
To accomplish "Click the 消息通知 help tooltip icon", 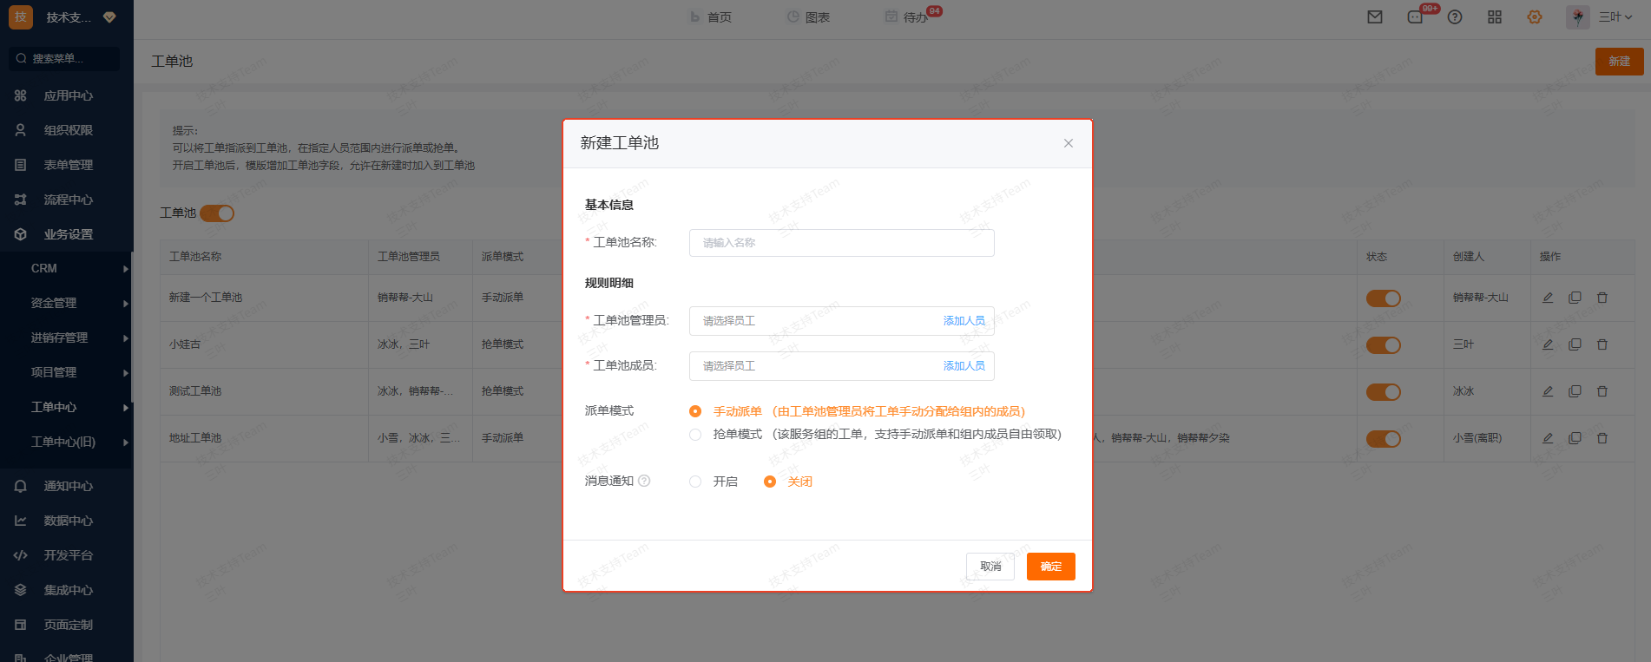I will pos(644,481).
